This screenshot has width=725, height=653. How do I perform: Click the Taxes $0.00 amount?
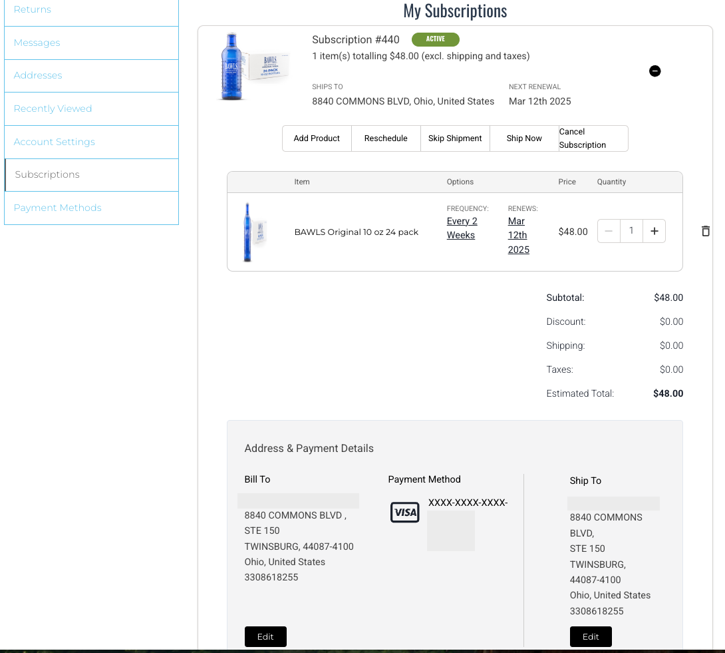click(x=671, y=369)
